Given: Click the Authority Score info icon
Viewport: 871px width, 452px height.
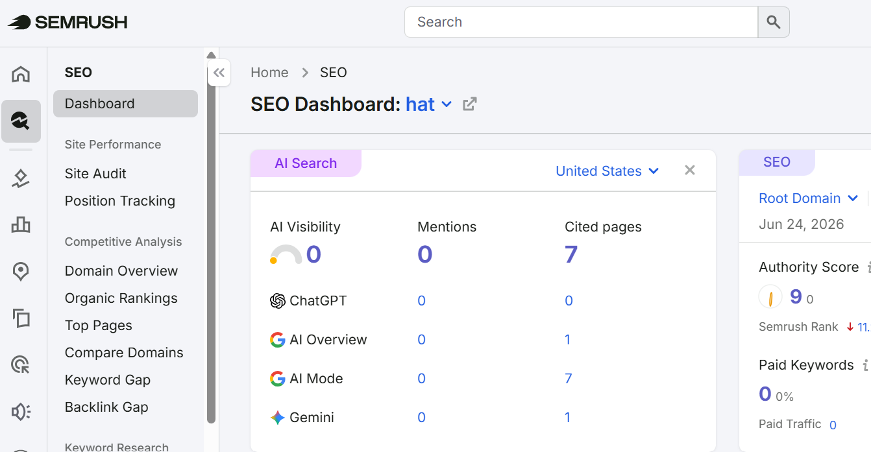Looking at the screenshot, I should pos(868,267).
